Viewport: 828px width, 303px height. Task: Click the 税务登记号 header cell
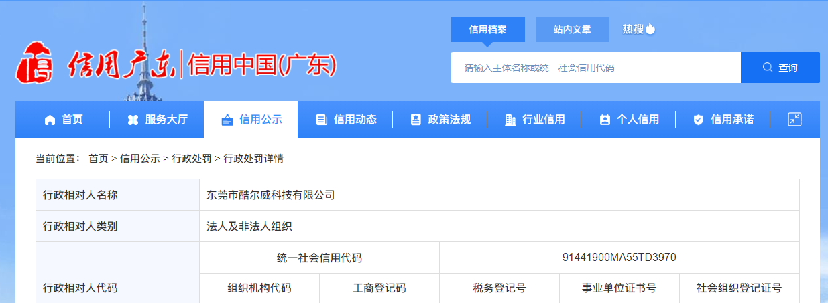point(499,288)
